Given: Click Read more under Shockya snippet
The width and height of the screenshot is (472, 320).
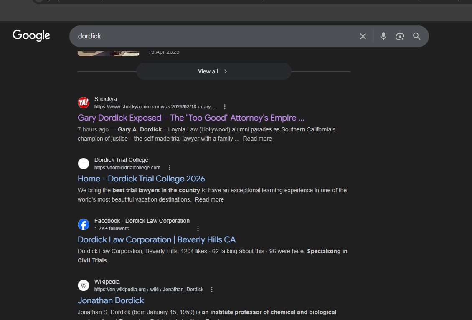Looking at the screenshot, I should [257, 139].
